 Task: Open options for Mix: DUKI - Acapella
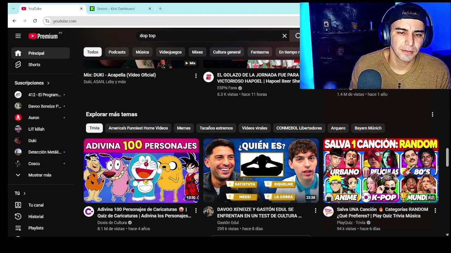(196, 76)
